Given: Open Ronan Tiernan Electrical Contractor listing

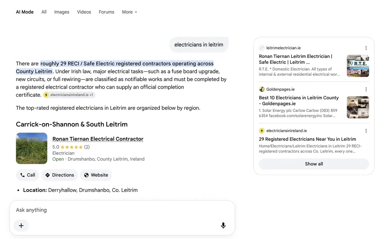Looking at the screenshot, I should pos(98,139).
